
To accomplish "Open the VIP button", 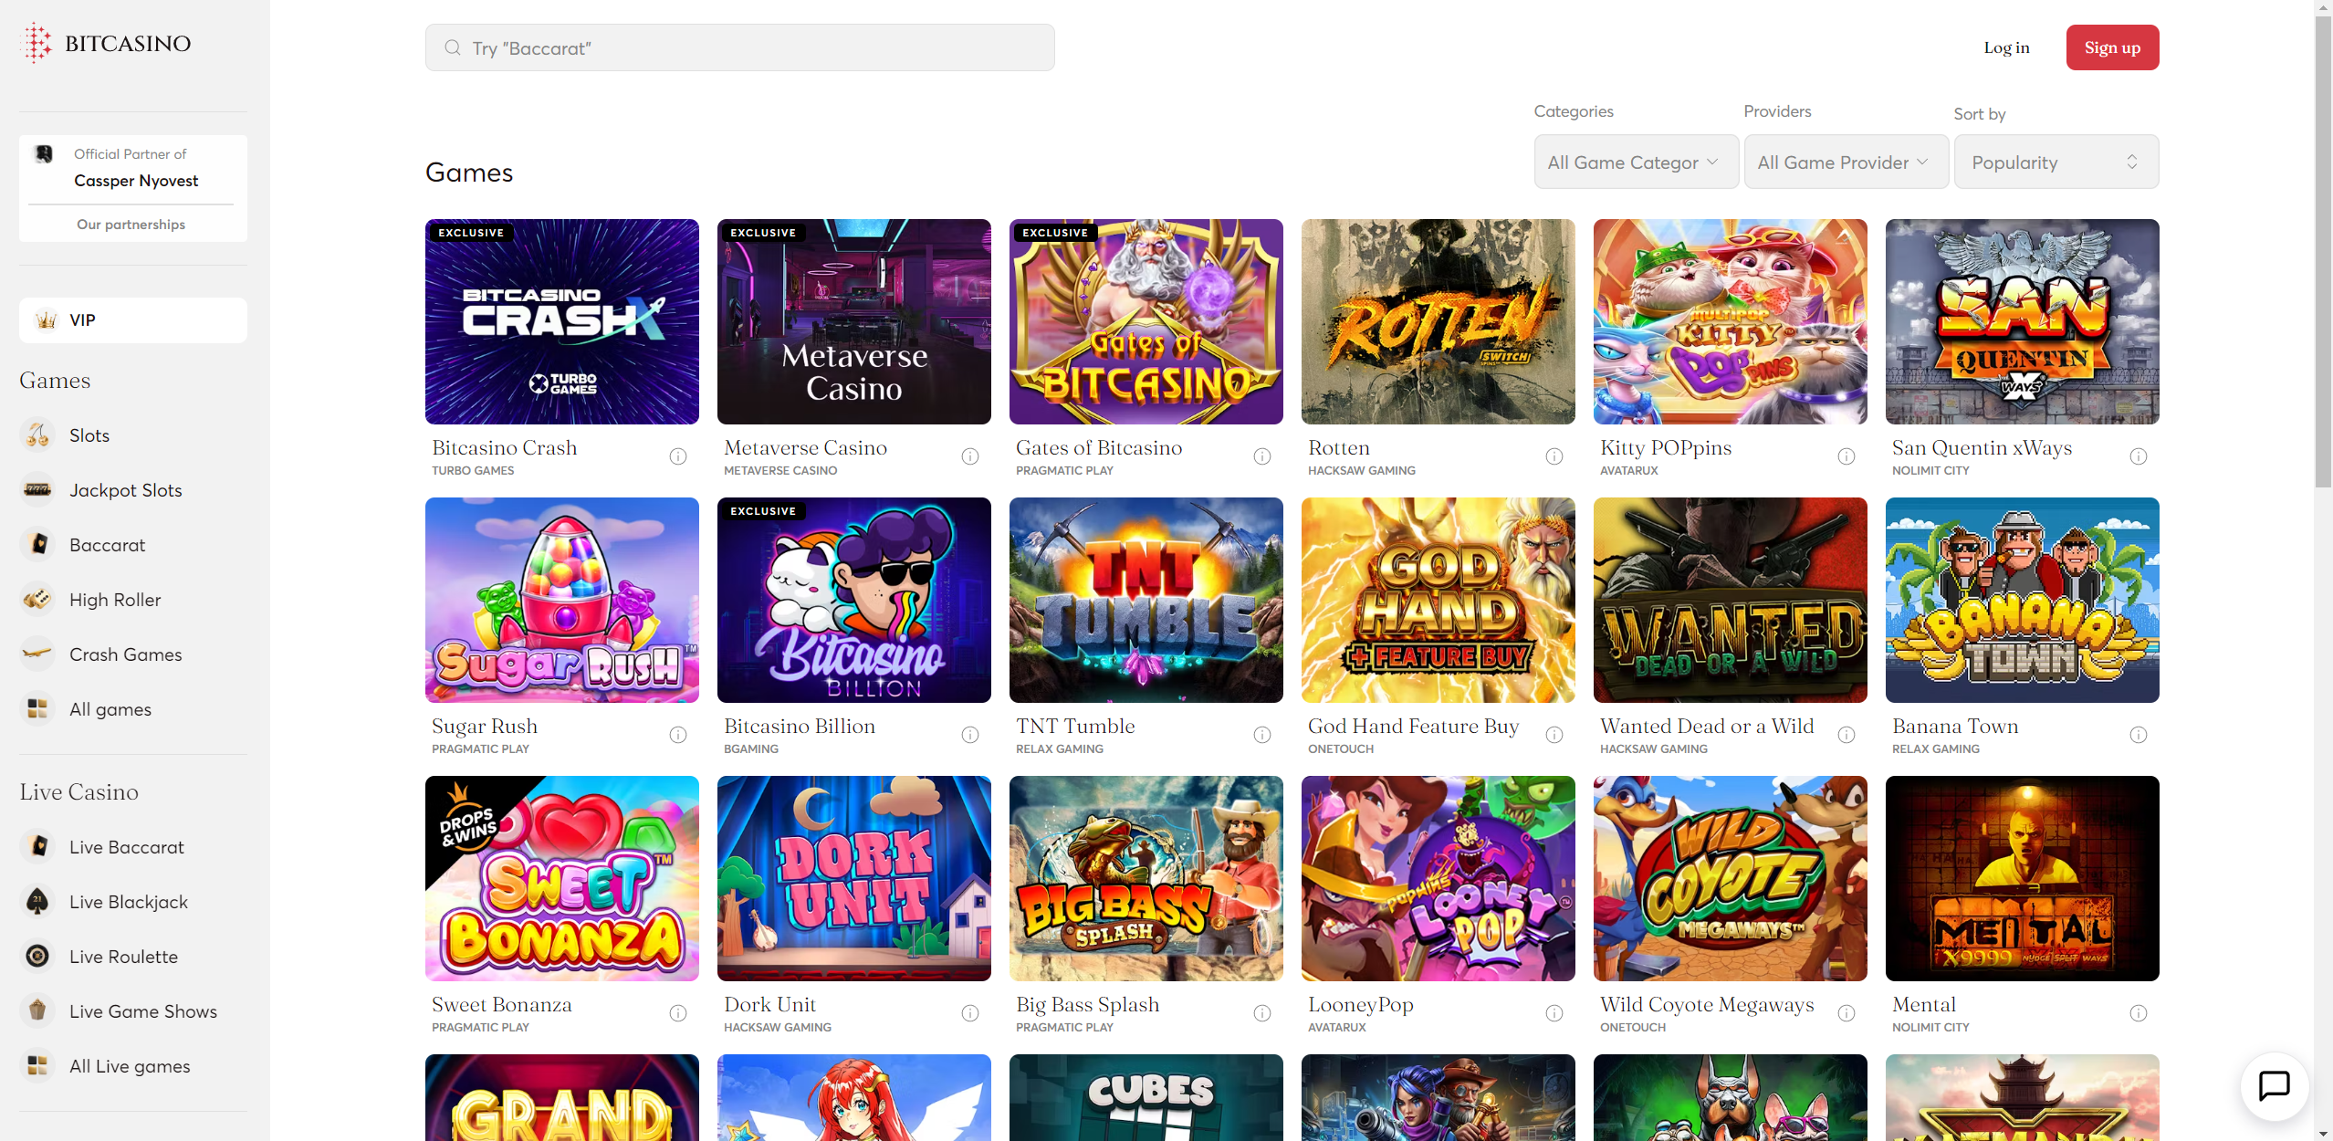I will click(x=133, y=320).
